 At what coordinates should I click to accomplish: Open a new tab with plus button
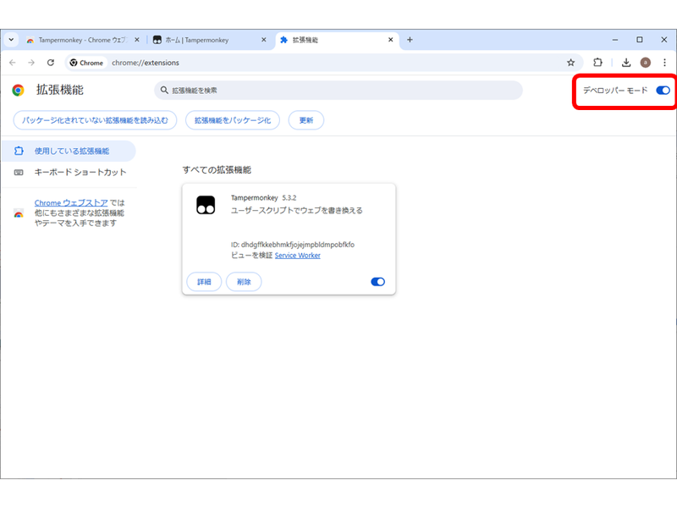410,40
